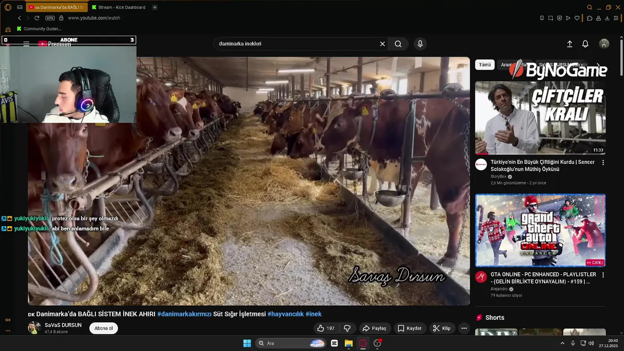Open the YouTube account avatar menu
This screenshot has height=351, width=624.
click(604, 44)
